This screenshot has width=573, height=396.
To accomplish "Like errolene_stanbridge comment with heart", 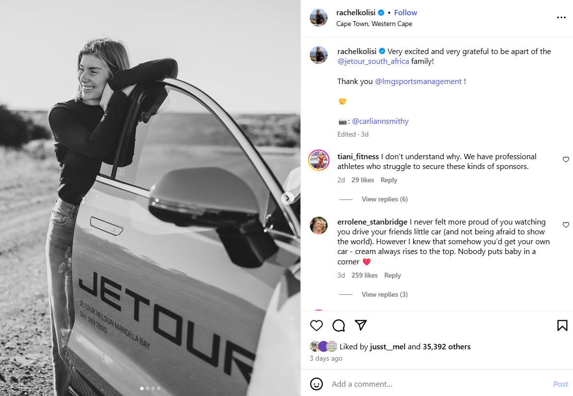I will click(x=566, y=225).
